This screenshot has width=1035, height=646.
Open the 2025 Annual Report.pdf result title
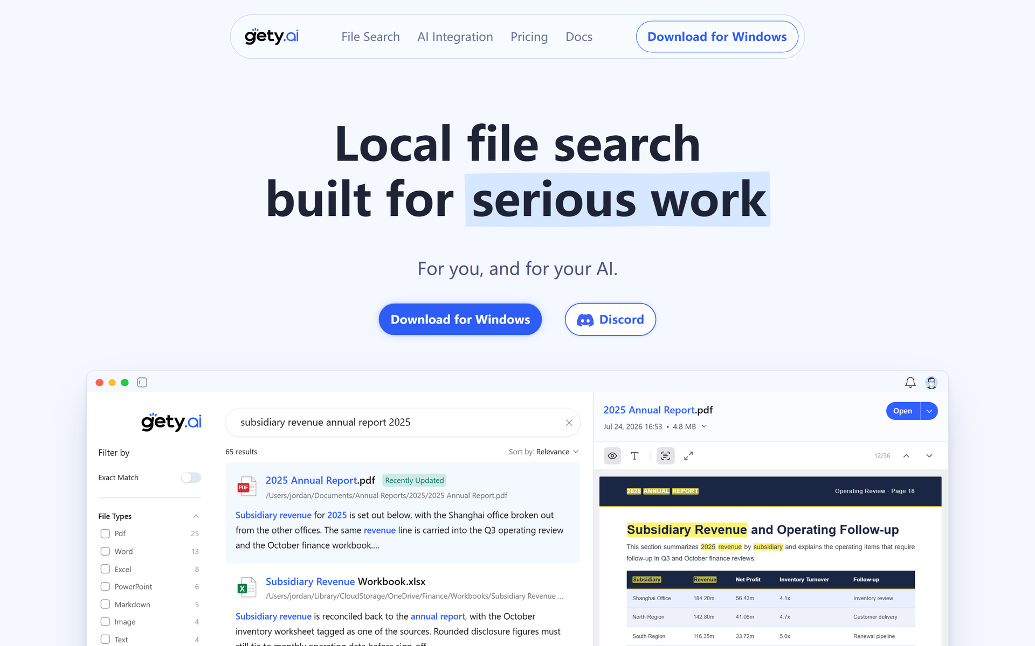point(320,480)
